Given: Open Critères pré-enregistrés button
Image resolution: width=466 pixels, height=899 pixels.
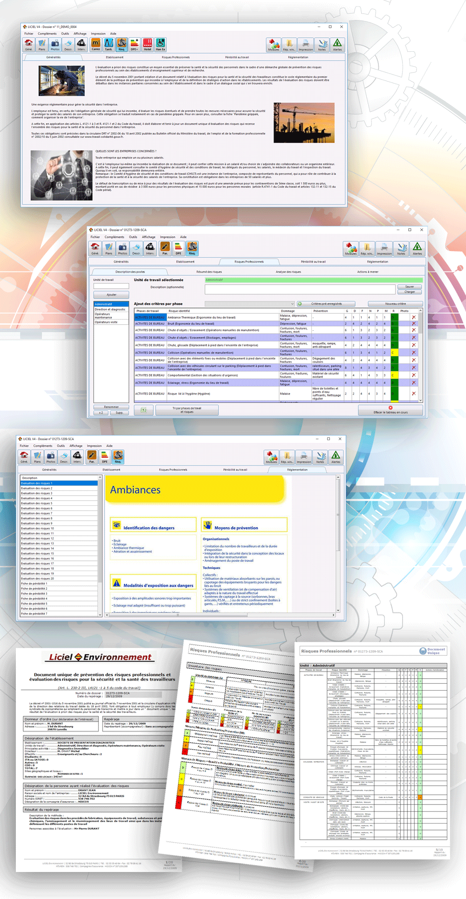Looking at the screenshot, I should pyautogui.click(x=326, y=304).
